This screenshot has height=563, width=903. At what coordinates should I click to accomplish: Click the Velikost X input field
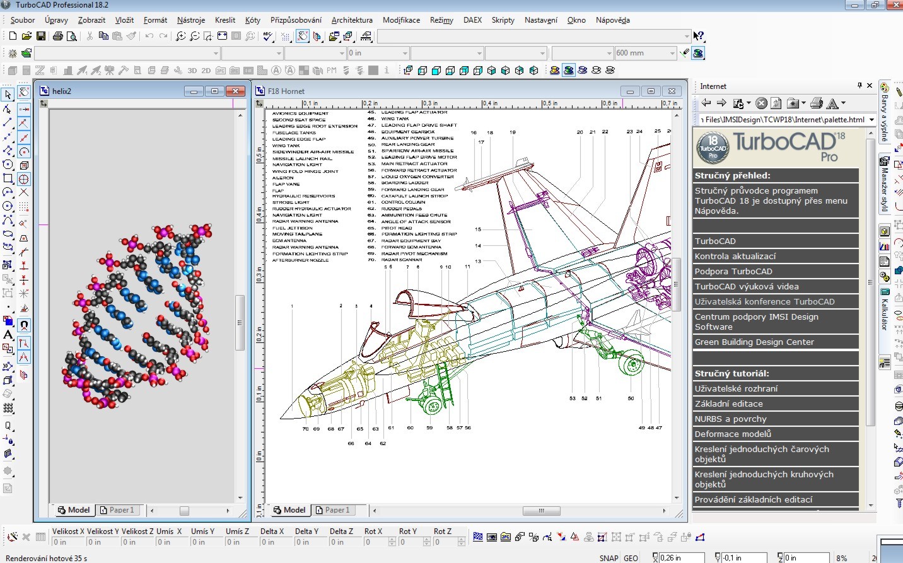(67, 542)
